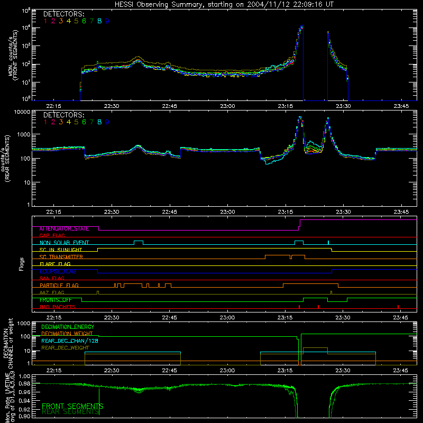
Task: Click the REAR_DEC_CHAN/128 legend entry
Action: coord(70,341)
